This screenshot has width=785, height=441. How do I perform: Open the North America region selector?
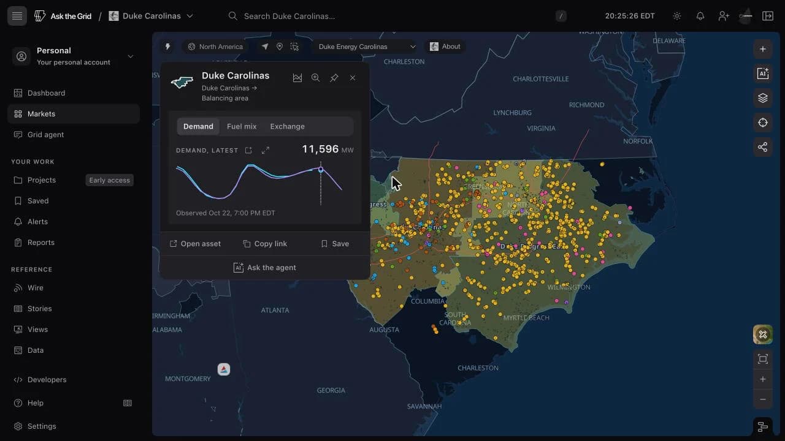tap(215, 47)
